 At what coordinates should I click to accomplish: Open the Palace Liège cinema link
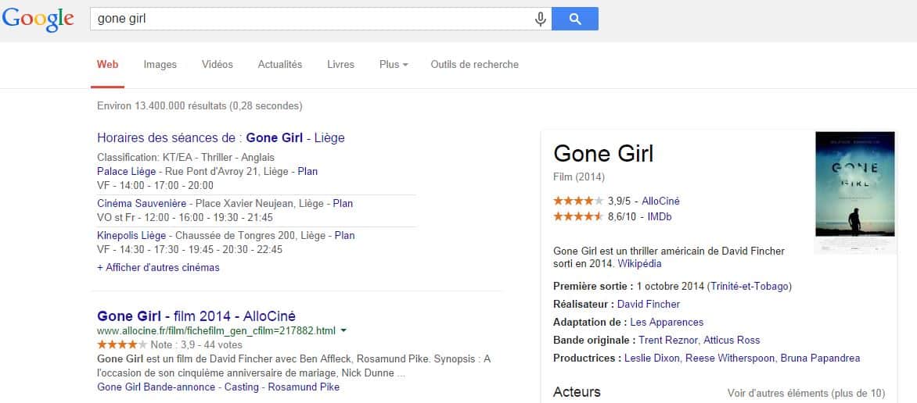(126, 171)
